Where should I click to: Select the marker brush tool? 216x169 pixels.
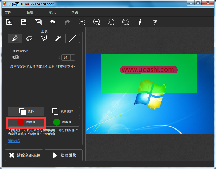point(15,39)
